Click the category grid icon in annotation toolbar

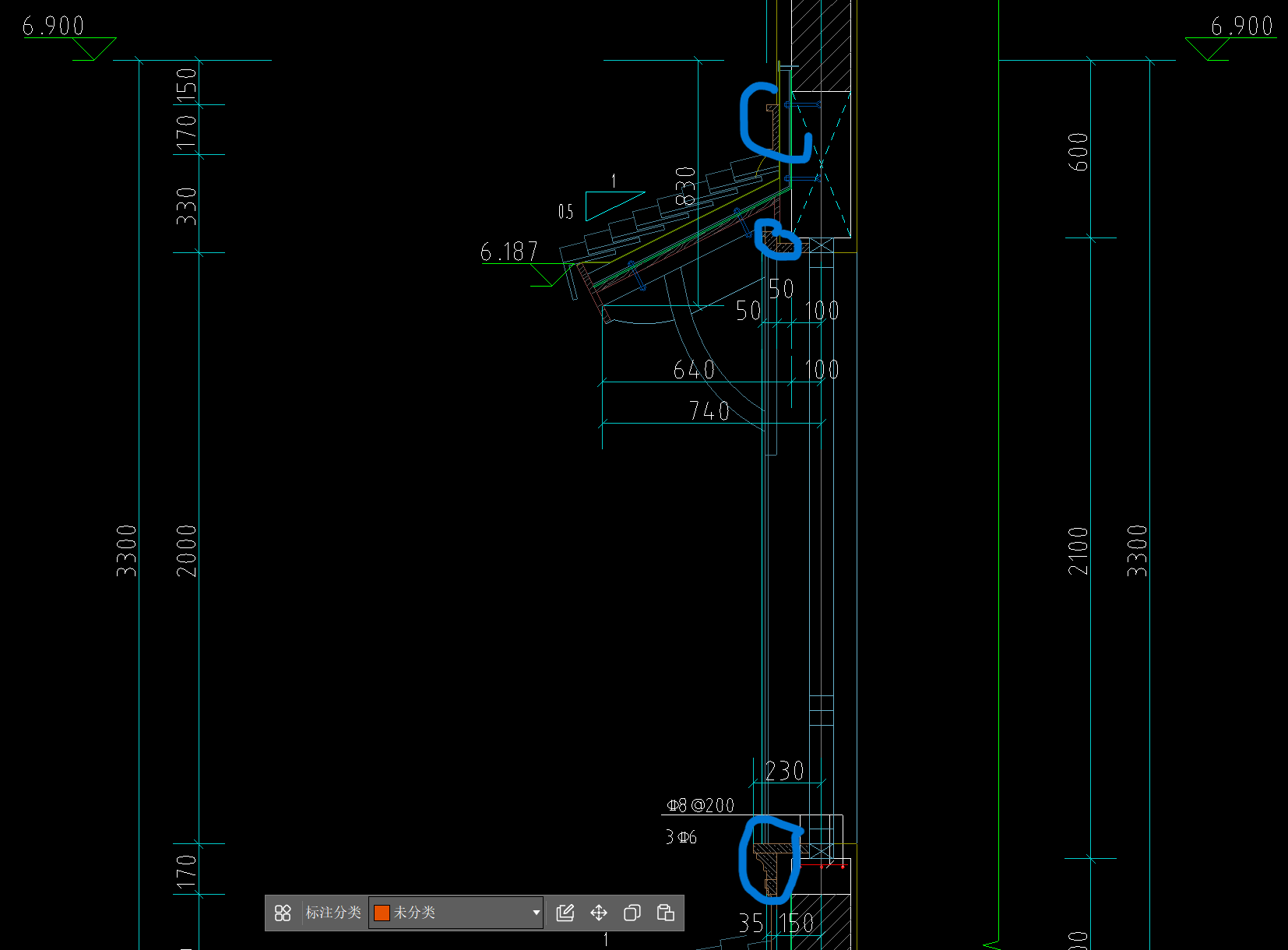pos(283,913)
